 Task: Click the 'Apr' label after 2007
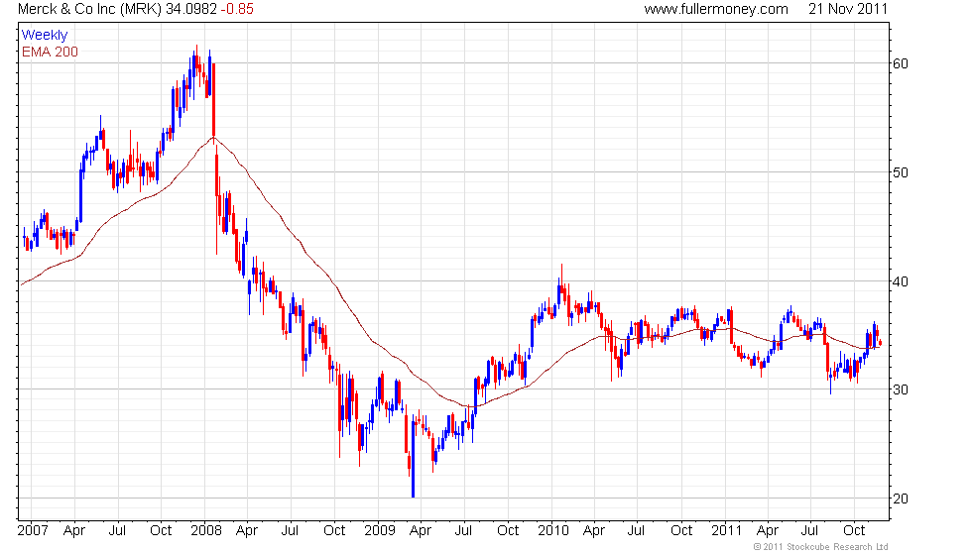pyautogui.click(x=74, y=531)
